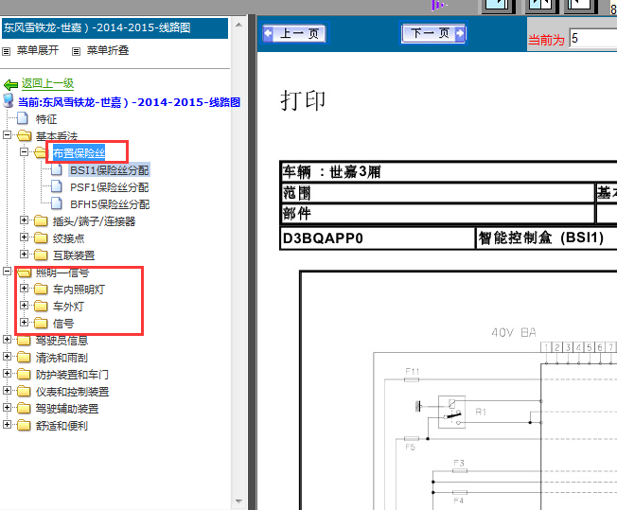Expand the 插头/端子/连接器 node
The width and height of the screenshot is (617, 510).
click(x=24, y=220)
